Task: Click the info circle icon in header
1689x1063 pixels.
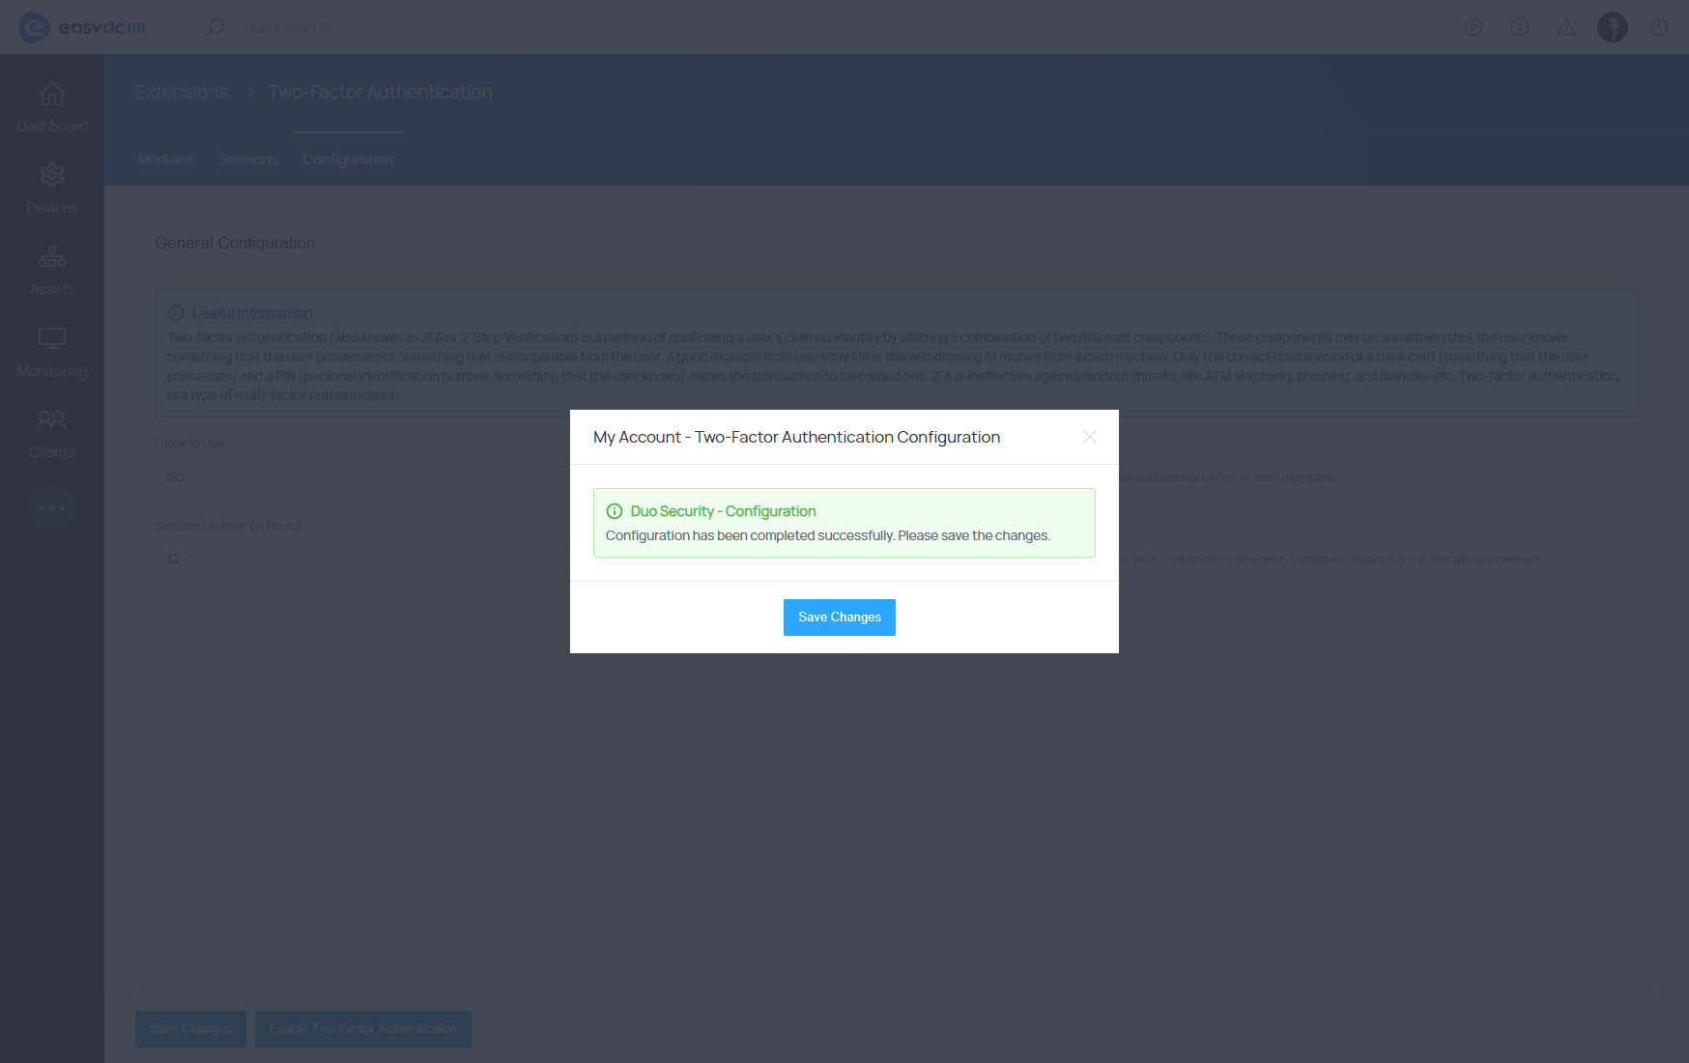Action: click(1520, 27)
